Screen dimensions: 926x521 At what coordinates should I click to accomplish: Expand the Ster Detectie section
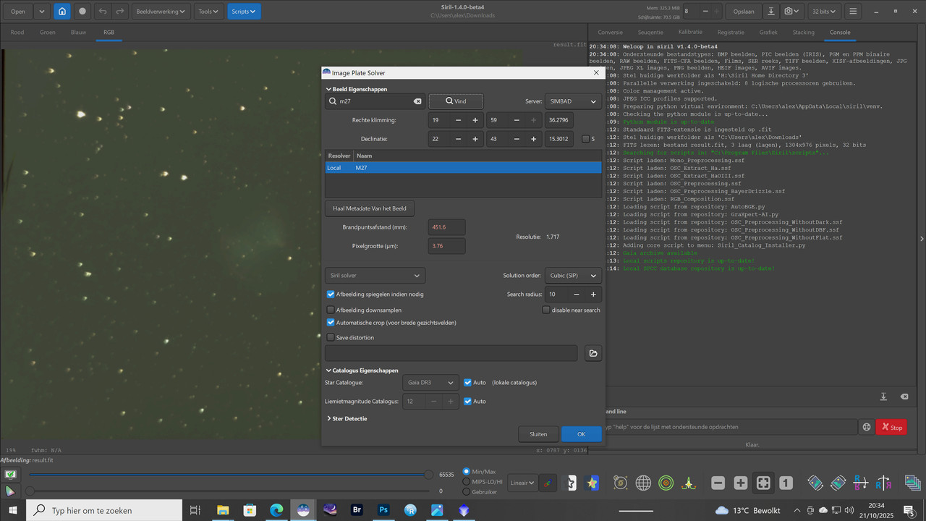[x=347, y=418]
